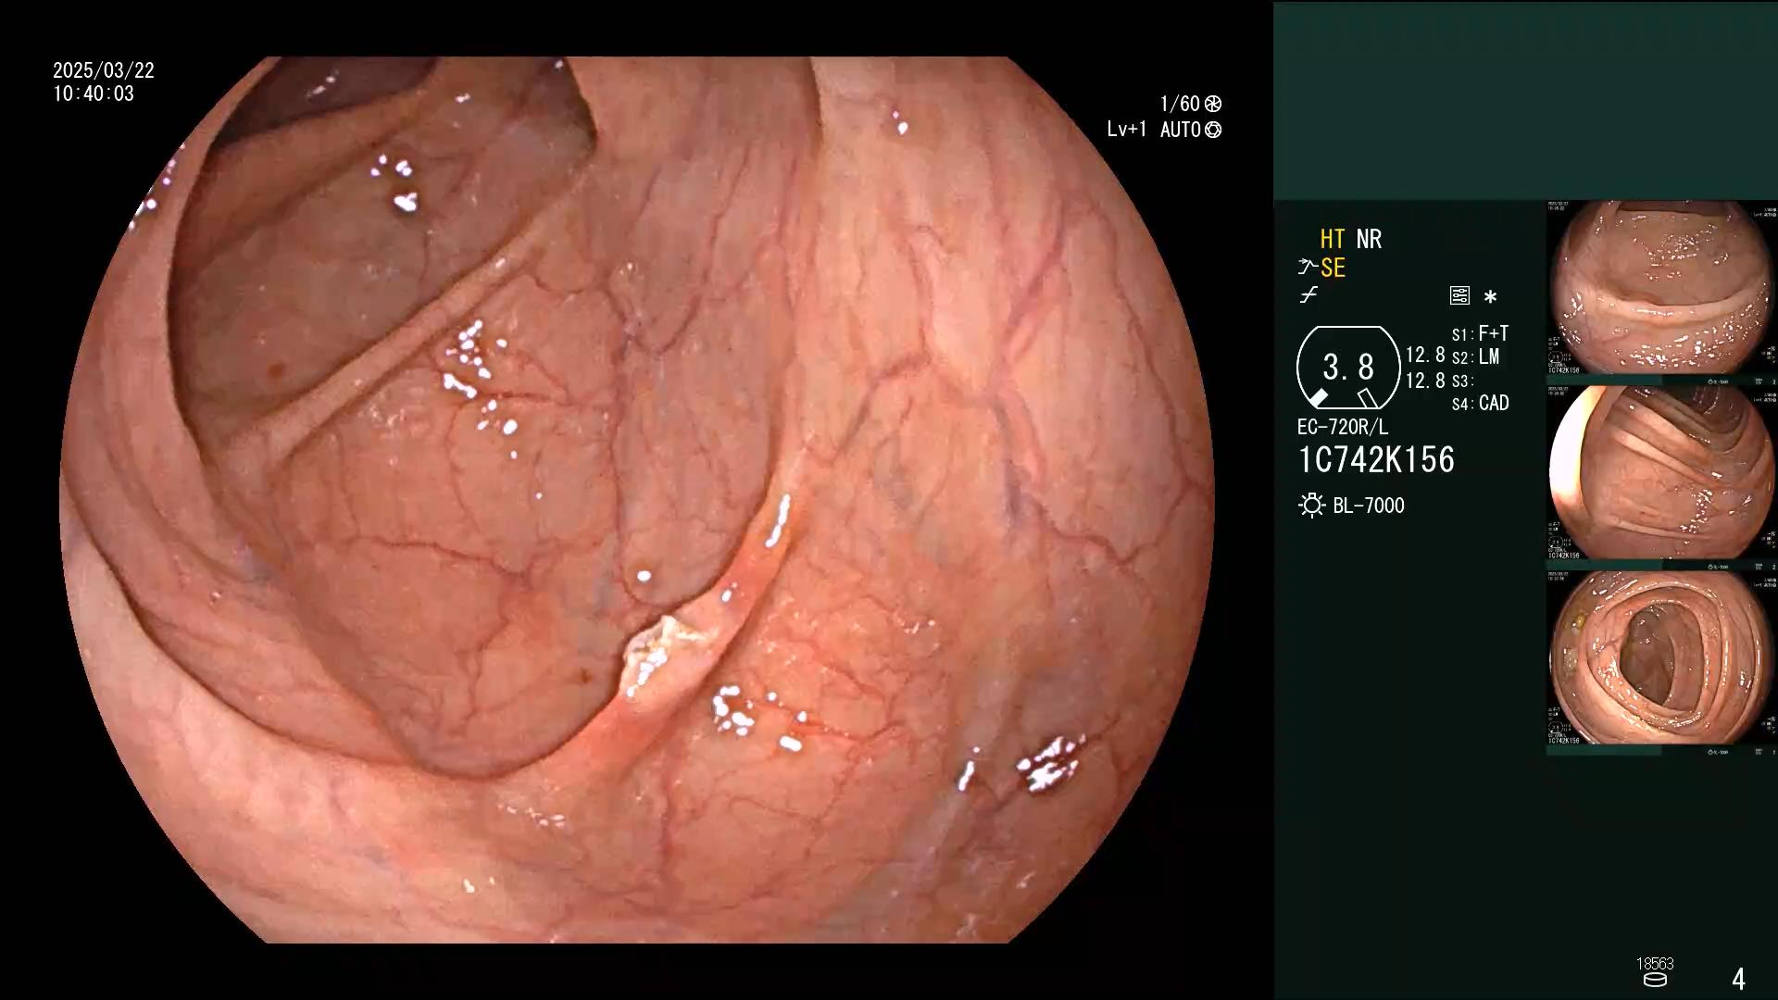Click the structure enhancement curve icon beside SE
Screen dimensions: 1778x1000
(x=1308, y=268)
